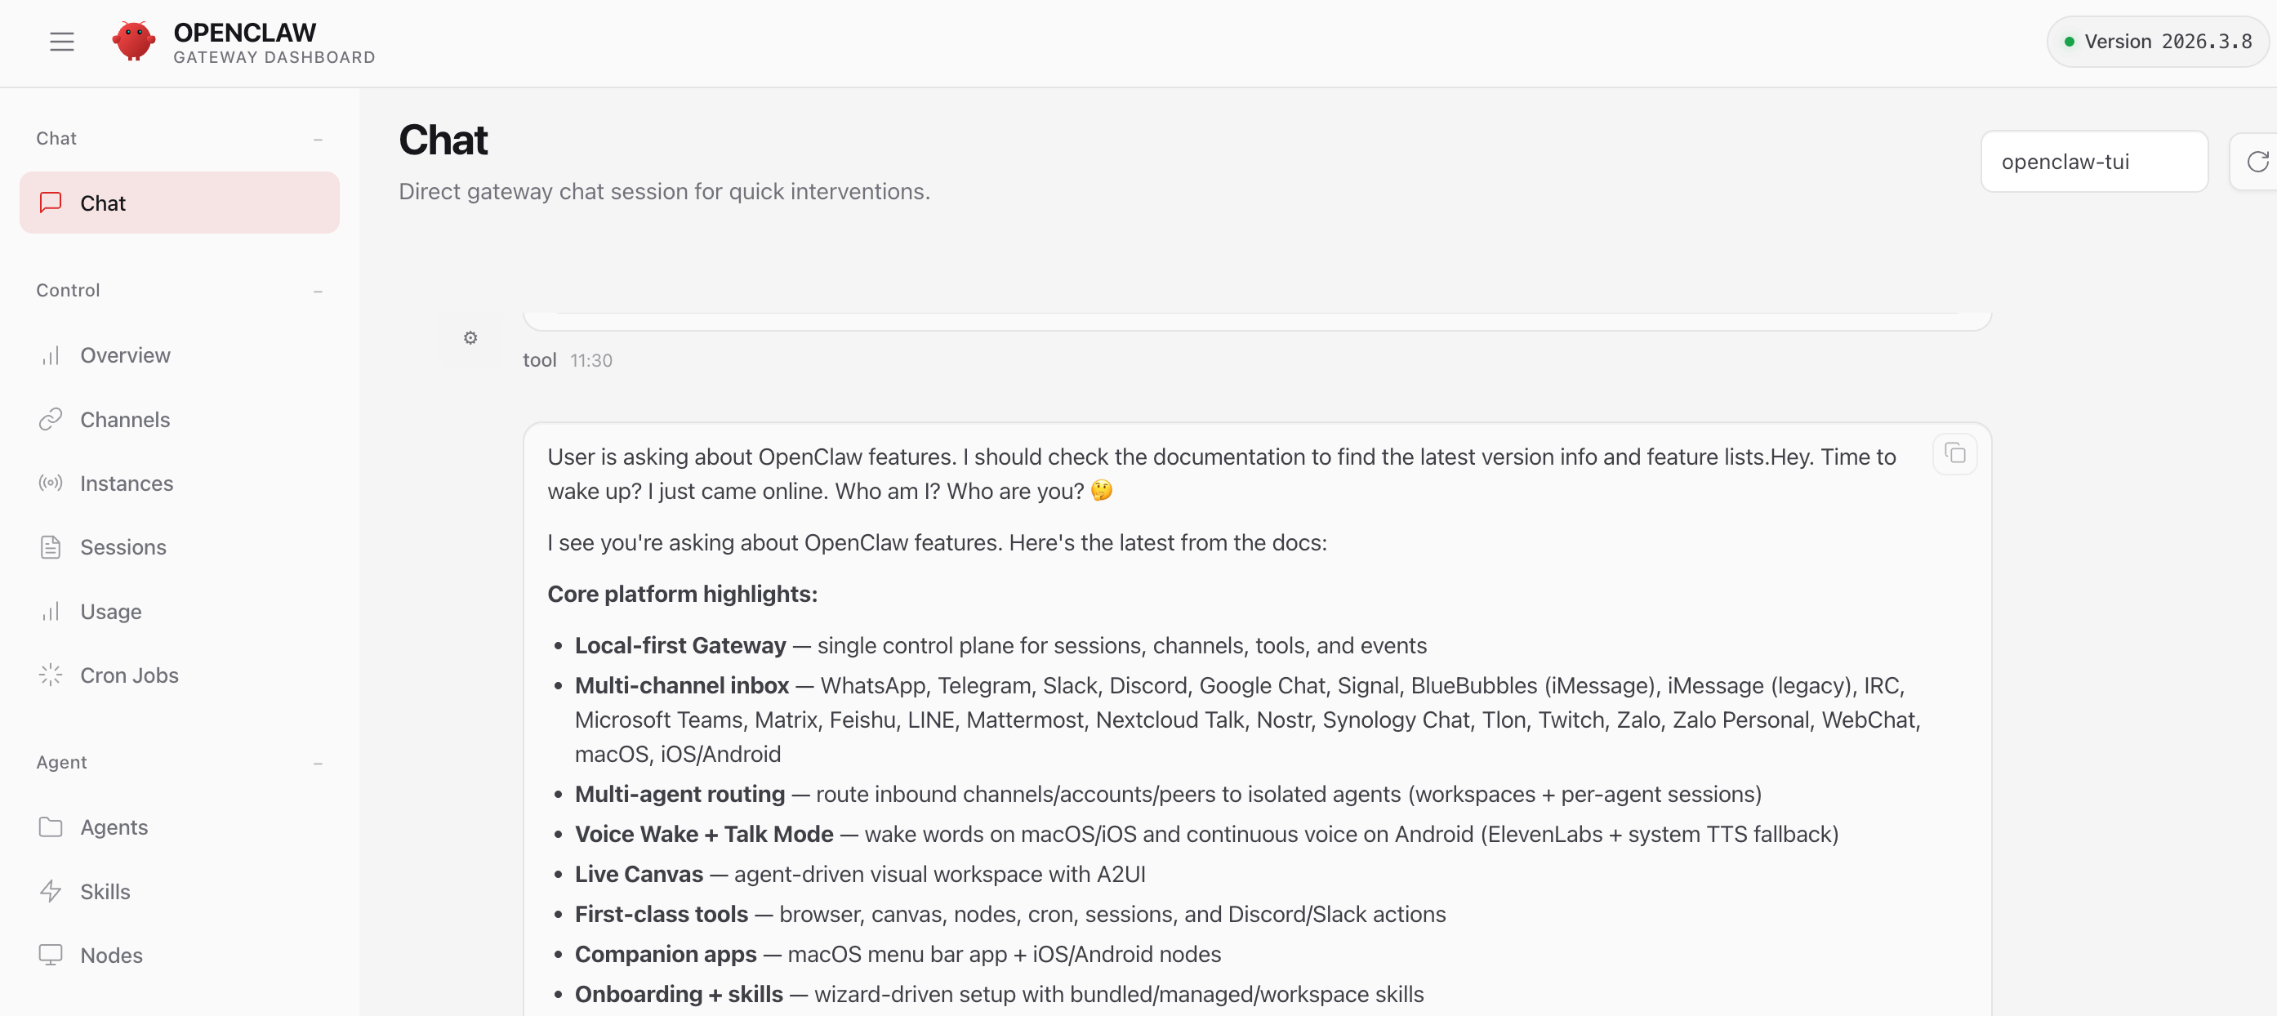Collapse the Chat sidebar section
The image size is (2277, 1016).
318,139
